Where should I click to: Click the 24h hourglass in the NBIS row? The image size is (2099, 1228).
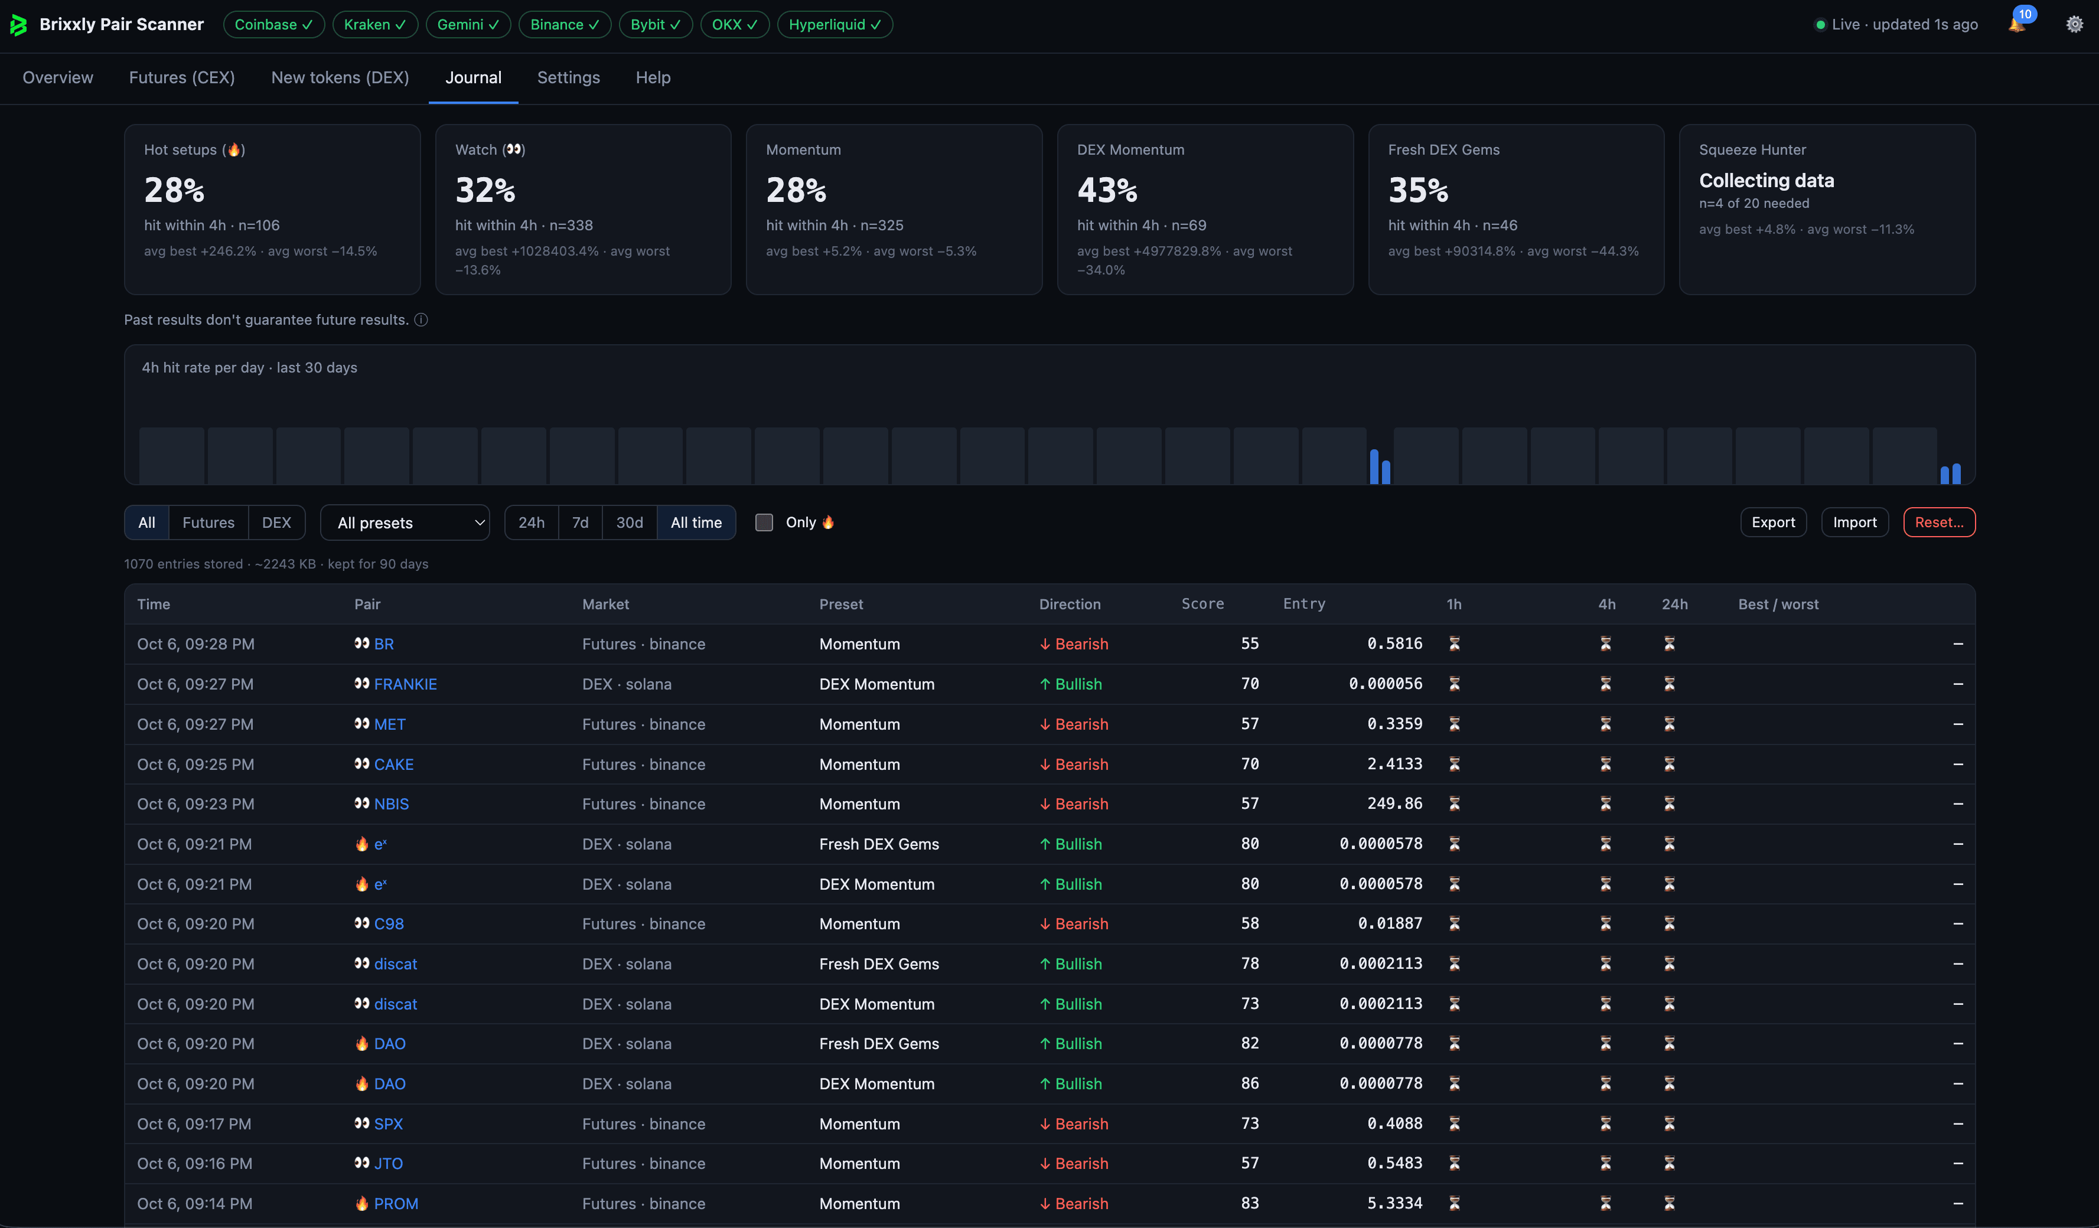click(x=1669, y=804)
